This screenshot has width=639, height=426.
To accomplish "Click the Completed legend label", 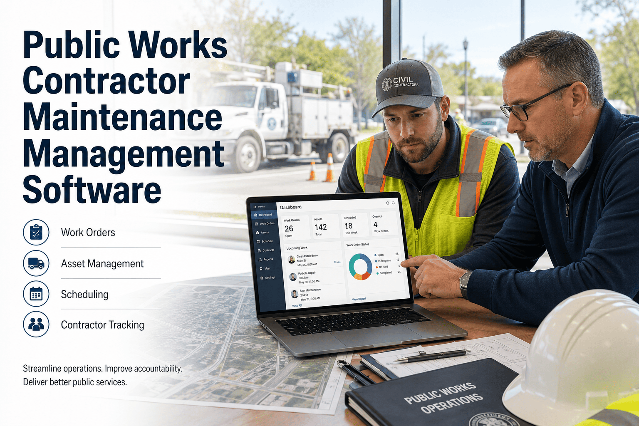I will 386,273.
